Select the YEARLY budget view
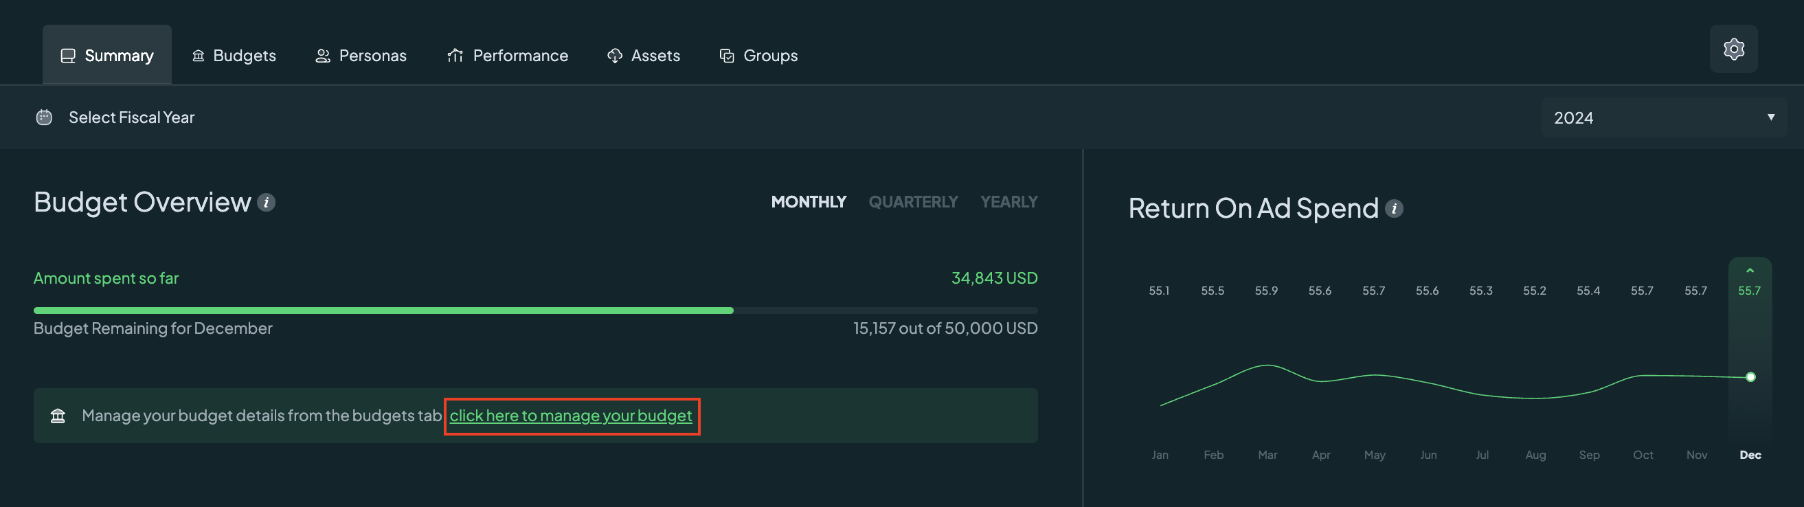 tap(1008, 203)
